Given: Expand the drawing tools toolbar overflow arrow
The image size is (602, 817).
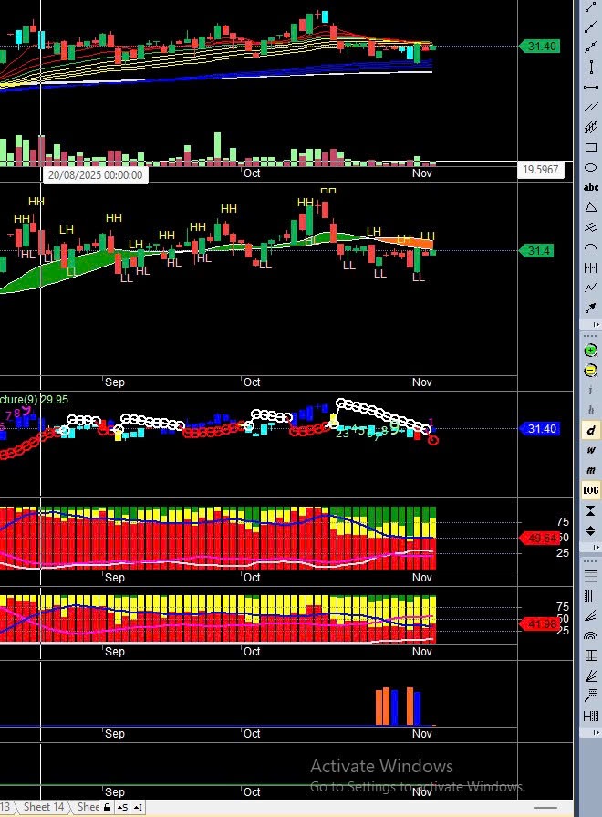Looking at the screenshot, I should click(597, 325).
